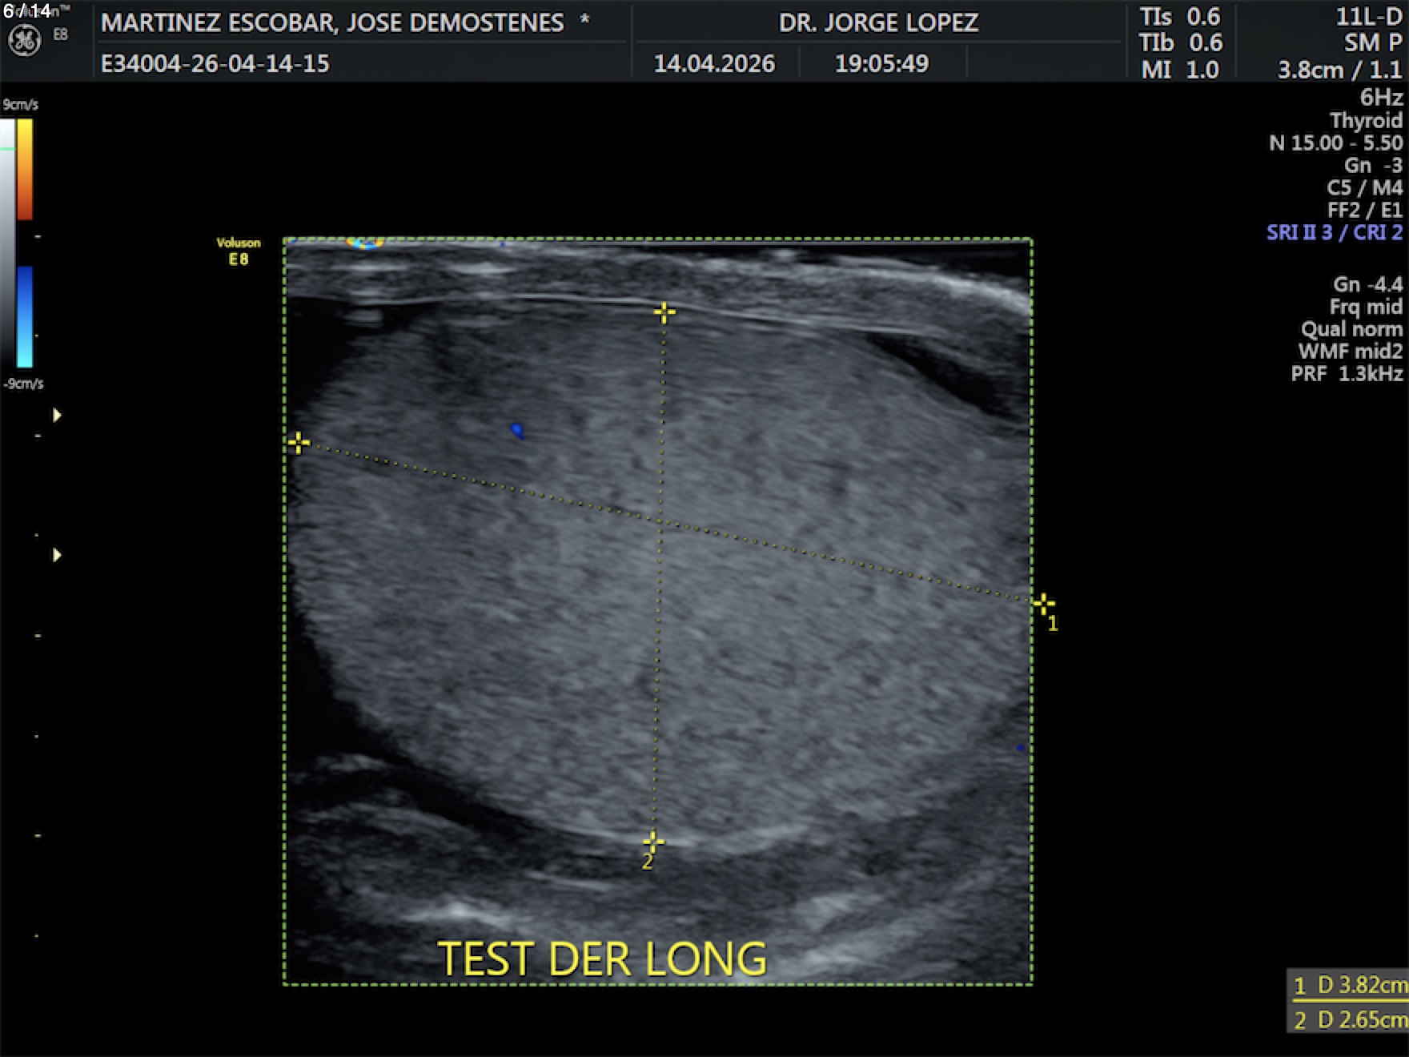Select the left caliper marker of measurement 1

[x=299, y=443]
